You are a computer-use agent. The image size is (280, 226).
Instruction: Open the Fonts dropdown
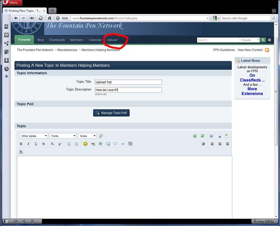point(63,136)
